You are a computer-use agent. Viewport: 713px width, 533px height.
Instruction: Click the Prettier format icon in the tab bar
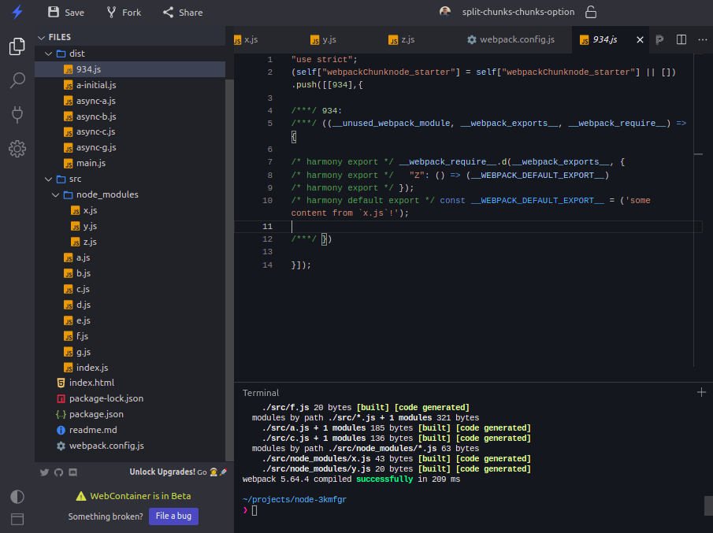[x=659, y=39]
